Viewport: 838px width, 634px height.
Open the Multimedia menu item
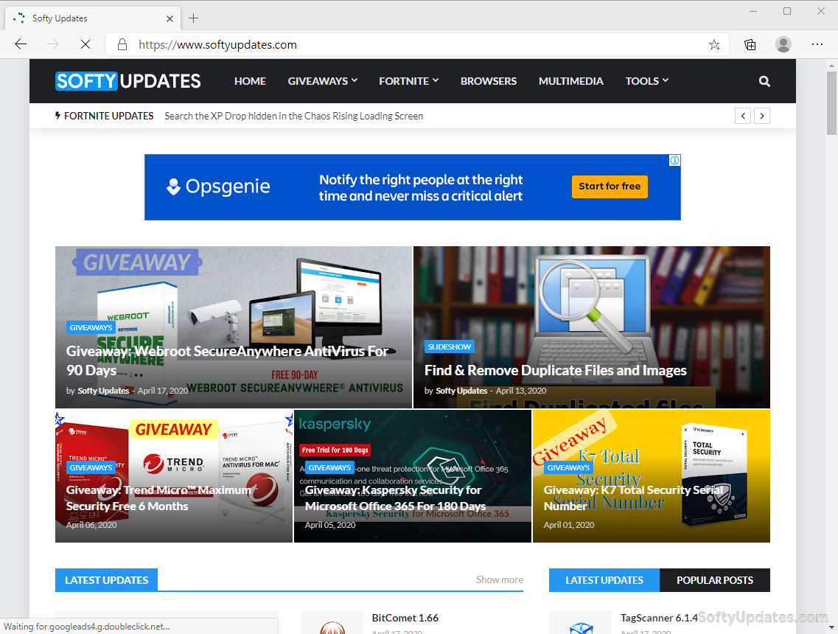[570, 81]
